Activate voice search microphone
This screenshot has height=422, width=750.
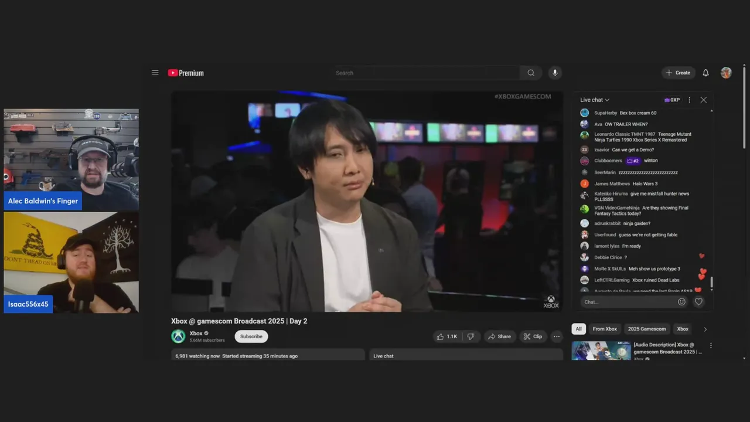pyautogui.click(x=555, y=73)
